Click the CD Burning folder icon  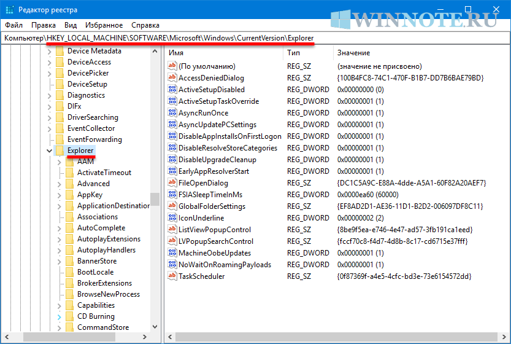click(x=69, y=316)
